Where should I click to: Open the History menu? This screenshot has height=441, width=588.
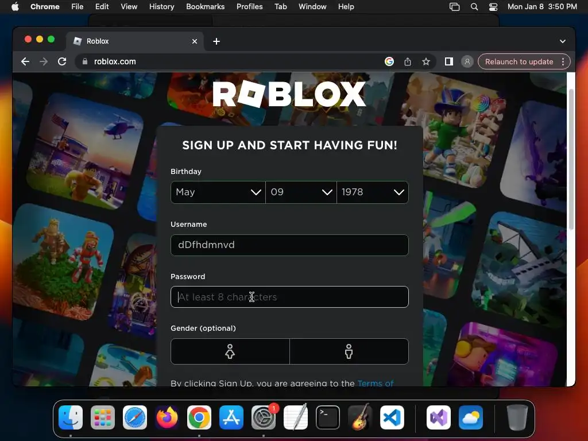(161, 7)
